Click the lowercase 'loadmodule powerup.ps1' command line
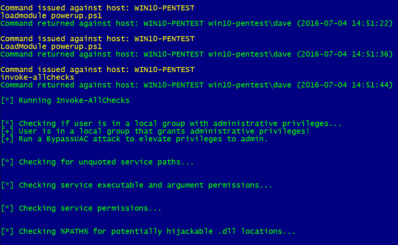Viewport: 398px width, 245px height. click(x=51, y=16)
